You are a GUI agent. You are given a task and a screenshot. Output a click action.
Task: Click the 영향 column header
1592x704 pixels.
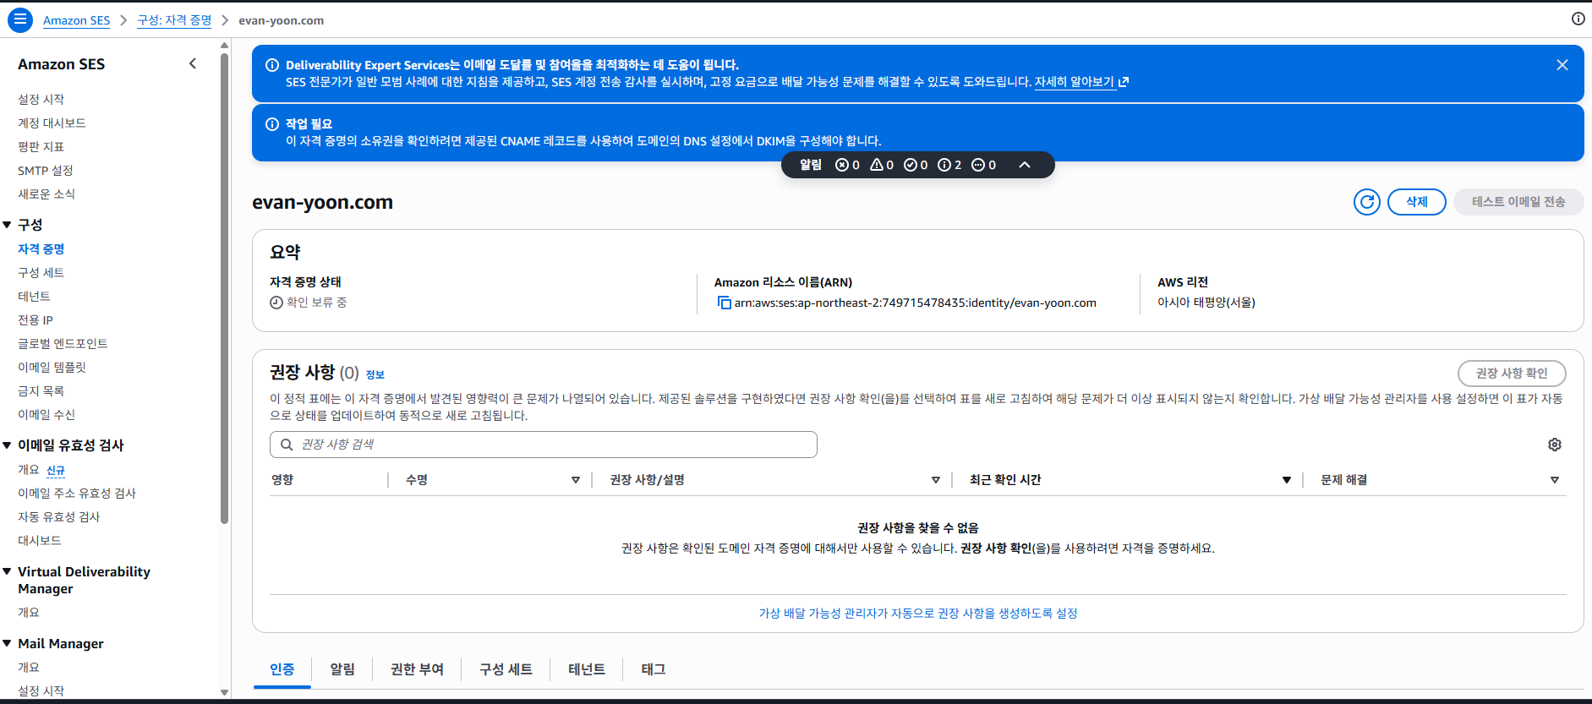[x=282, y=480]
